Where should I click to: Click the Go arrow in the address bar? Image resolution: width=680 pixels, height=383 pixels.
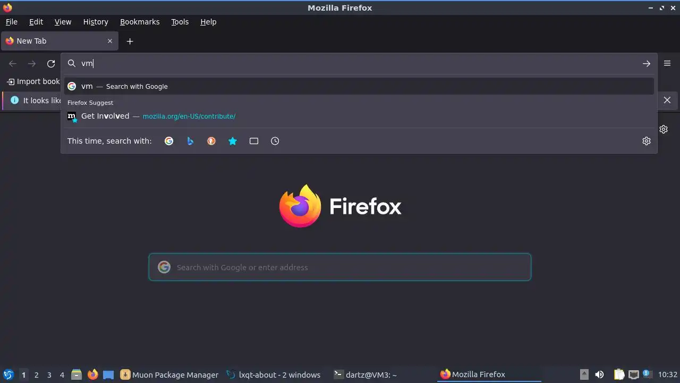[x=646, y=64]
